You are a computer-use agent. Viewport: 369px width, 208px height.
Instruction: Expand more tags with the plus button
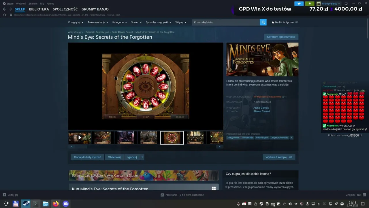click(291, 138)
